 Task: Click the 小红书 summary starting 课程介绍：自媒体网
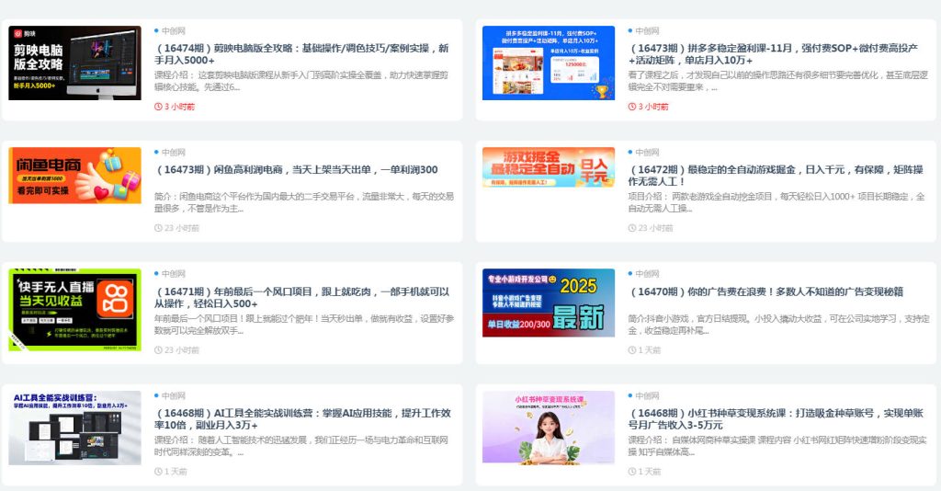pos(777,446)
